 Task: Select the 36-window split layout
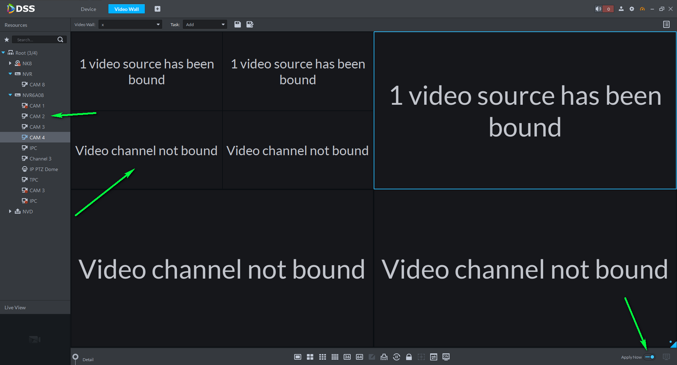347,357
